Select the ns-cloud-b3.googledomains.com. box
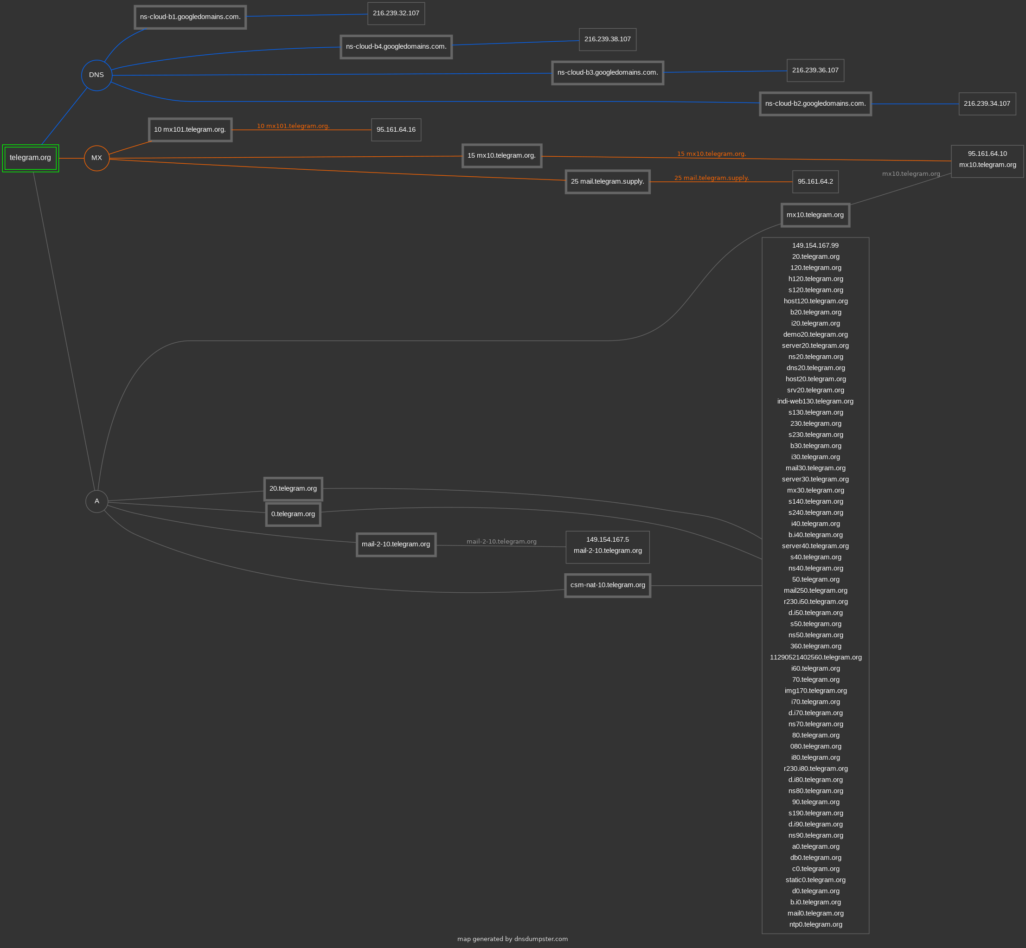Image resolution: width=1026 pixels, height=948 pixels. [608, 73]
